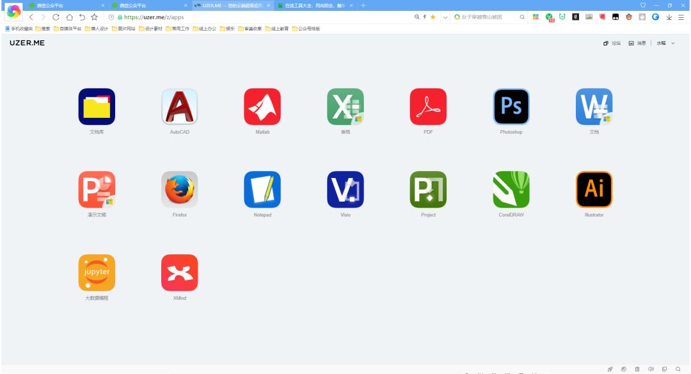Click the search box magnifier button
The height and width of the screenshot is (374, 691).
point(522,17)
